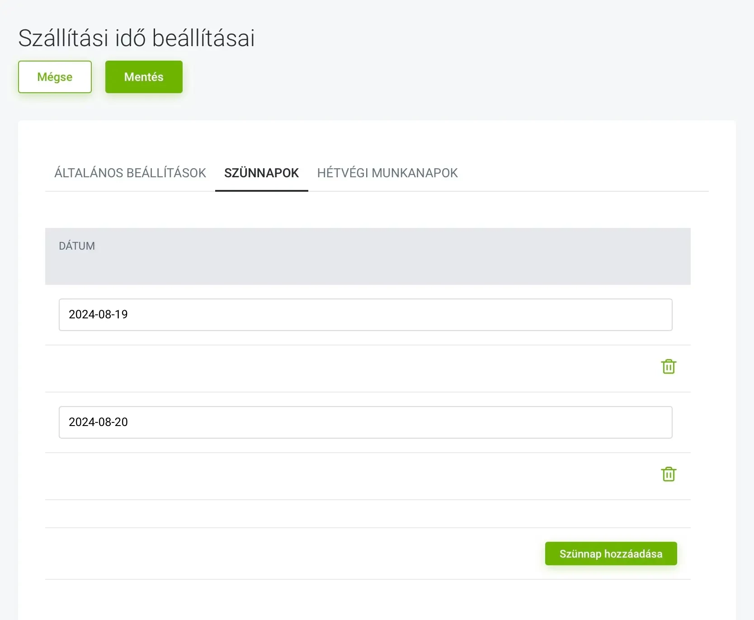This screenshot has width=754, height=620.
Task: Click the Mégse cancel button
Action: coord(55,77)
